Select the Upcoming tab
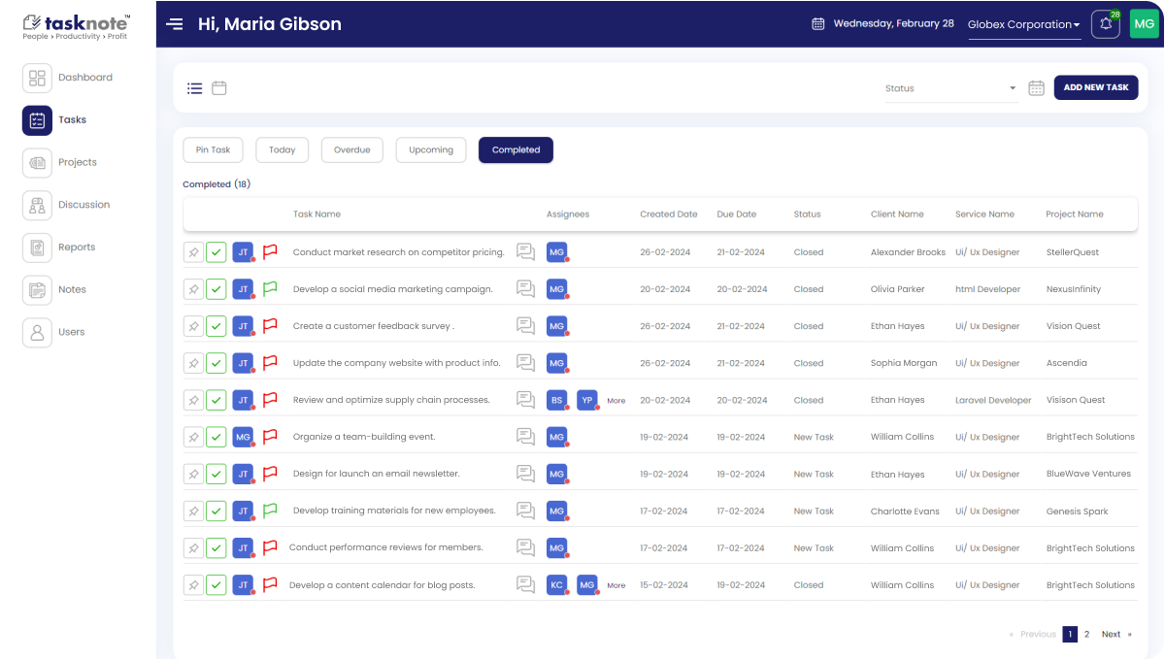Image resolution: width=1165 pixels, height=660 pixels. pos(431,149)
